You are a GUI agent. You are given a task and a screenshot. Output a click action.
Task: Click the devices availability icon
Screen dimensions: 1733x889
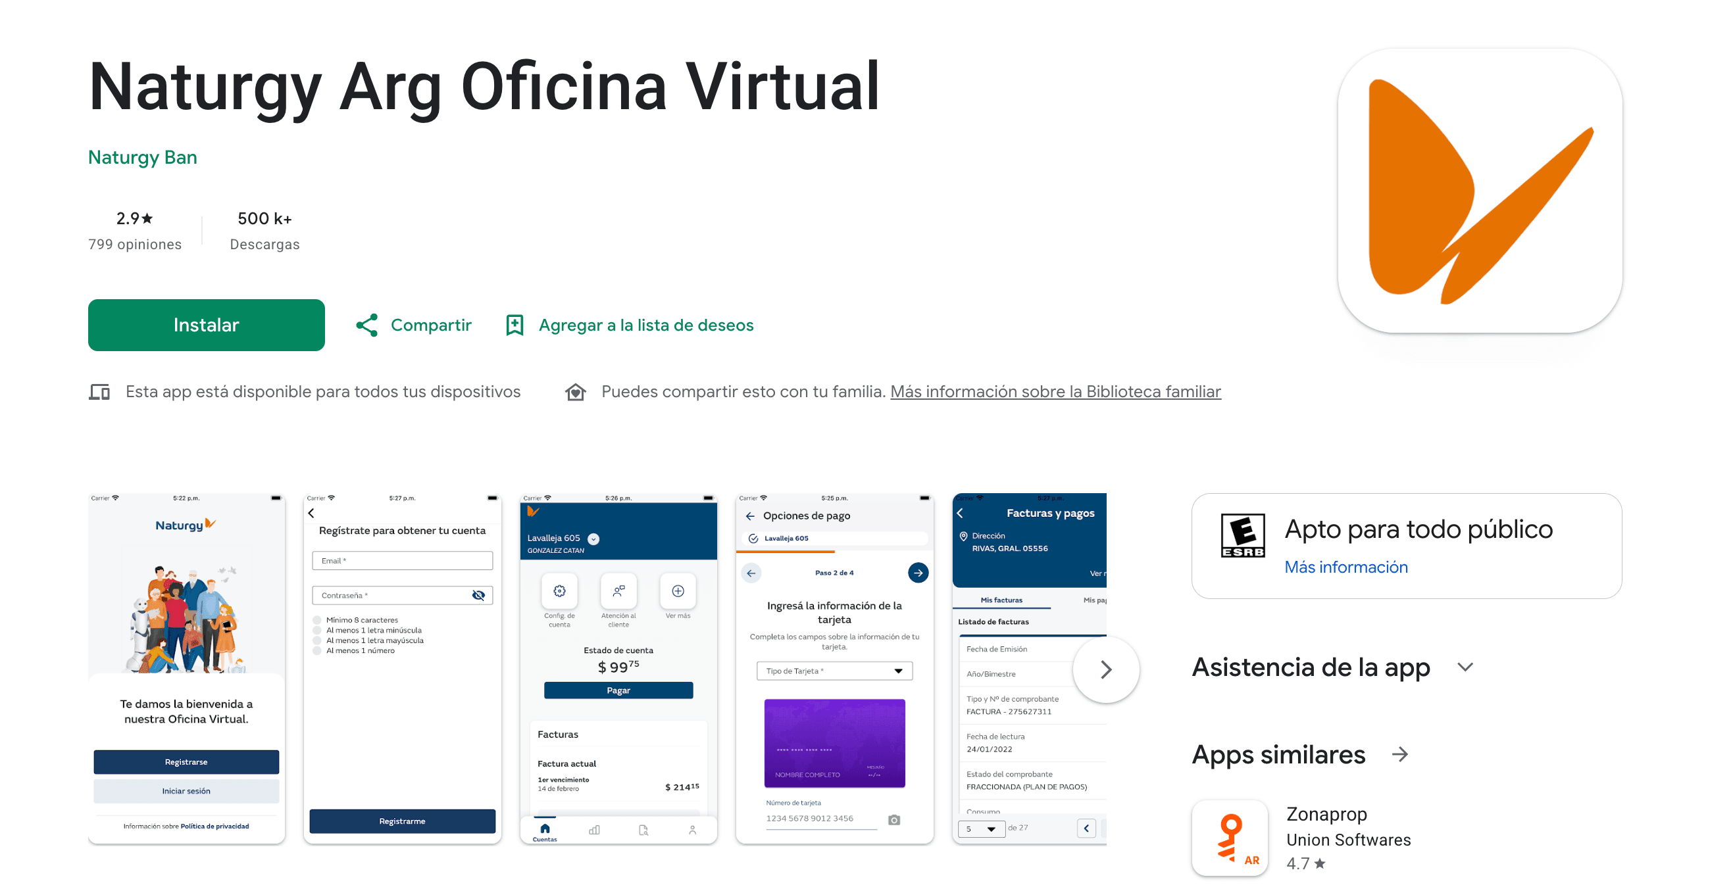pyautogui.click(x=99, y=392)
